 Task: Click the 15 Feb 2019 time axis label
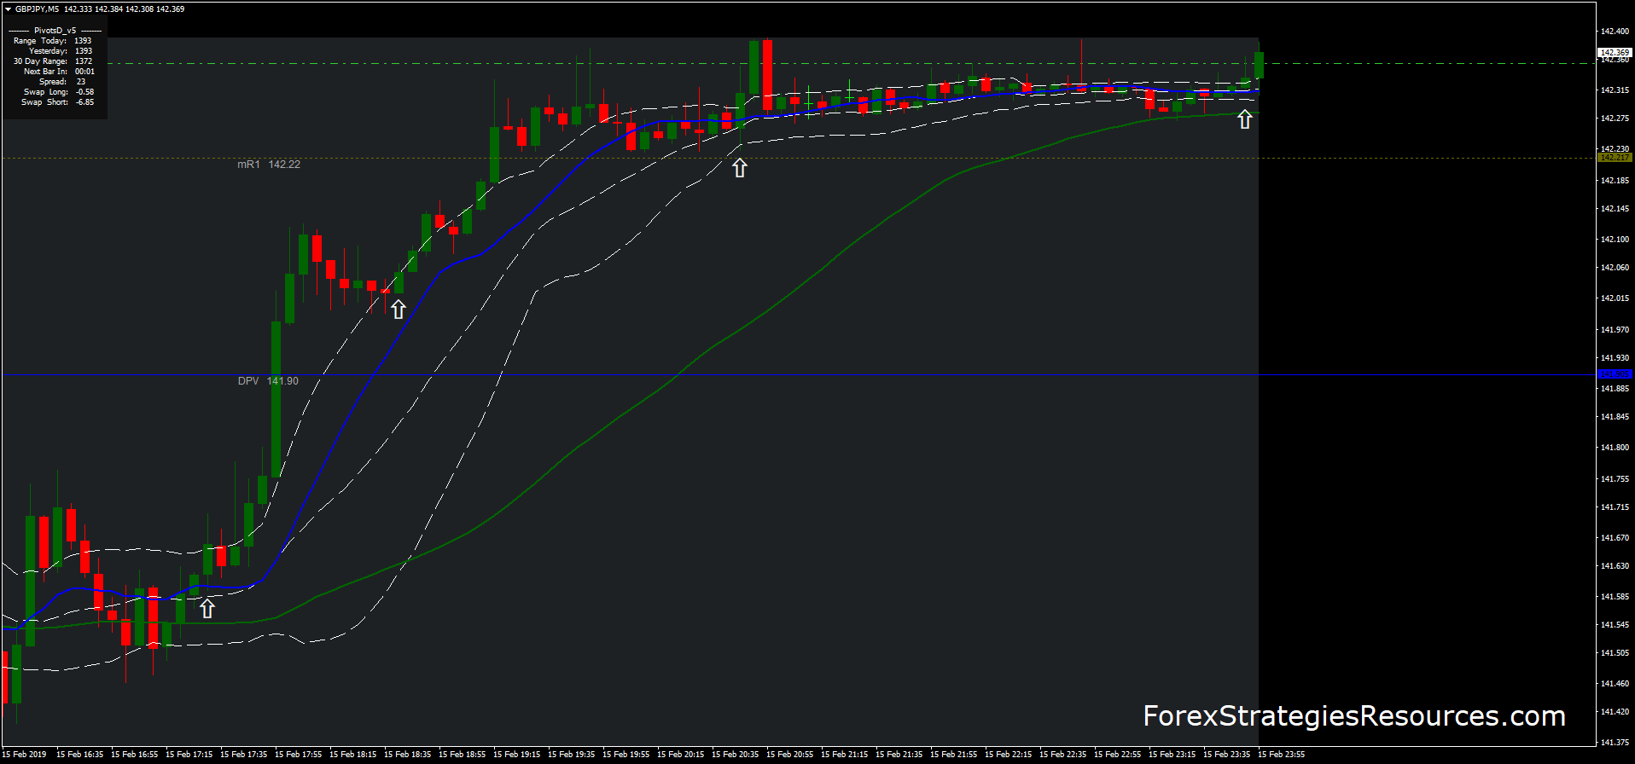24,755
